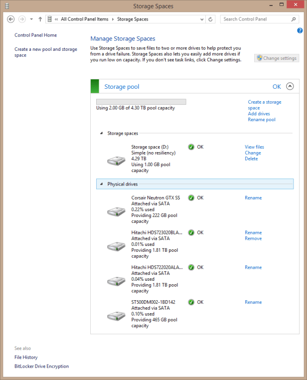307x380 pixels.
Task: Click the Storage space (D:) drive icon
Action: [x=118, y=161]
